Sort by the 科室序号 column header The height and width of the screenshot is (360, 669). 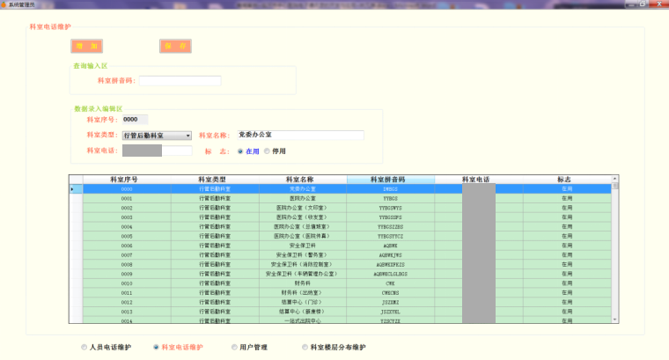coord(127,180)
